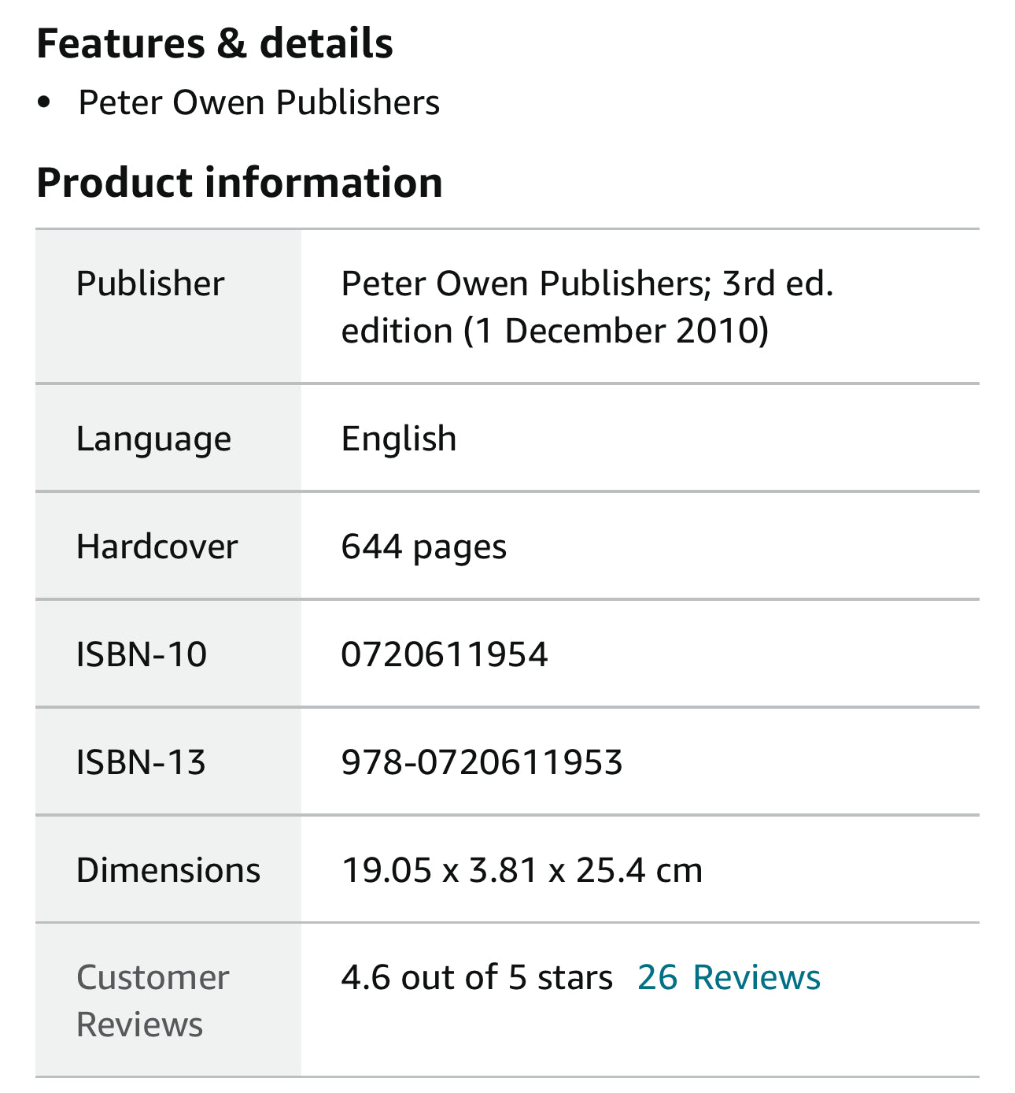Click the Peter Owen Publishers bullet item text
This screenshot has width=1015, height=1093.
point(259,102)
